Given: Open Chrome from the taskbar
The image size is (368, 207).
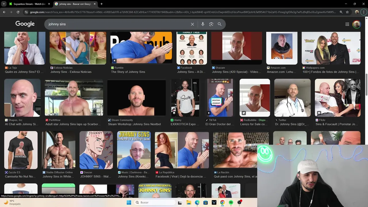Looking at the screenshot, I should (x=222, y=202).
